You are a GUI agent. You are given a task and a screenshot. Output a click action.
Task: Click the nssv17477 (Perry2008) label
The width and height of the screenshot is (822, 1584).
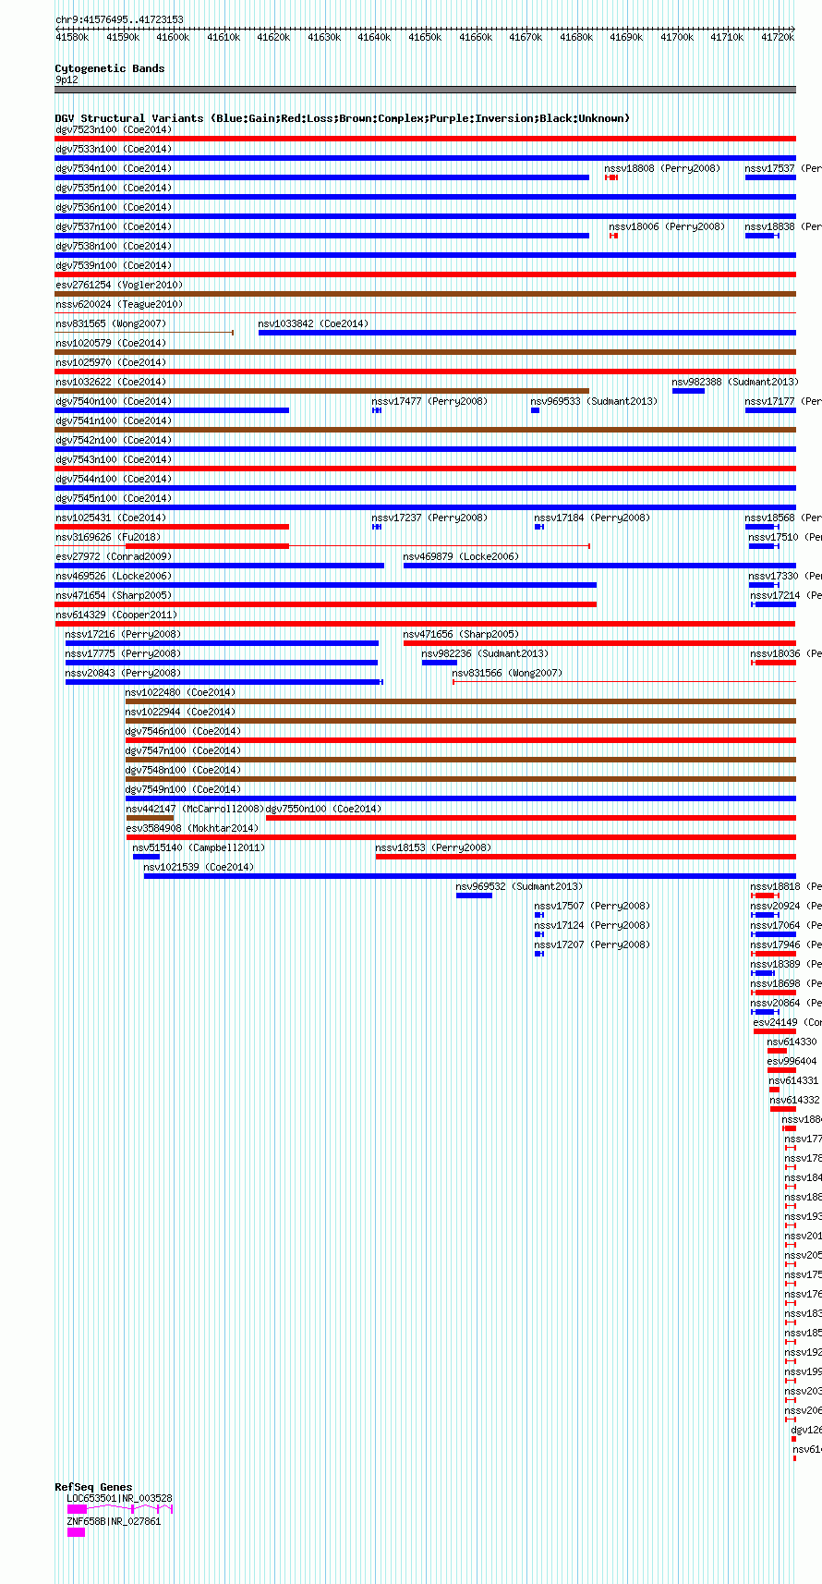429,401
